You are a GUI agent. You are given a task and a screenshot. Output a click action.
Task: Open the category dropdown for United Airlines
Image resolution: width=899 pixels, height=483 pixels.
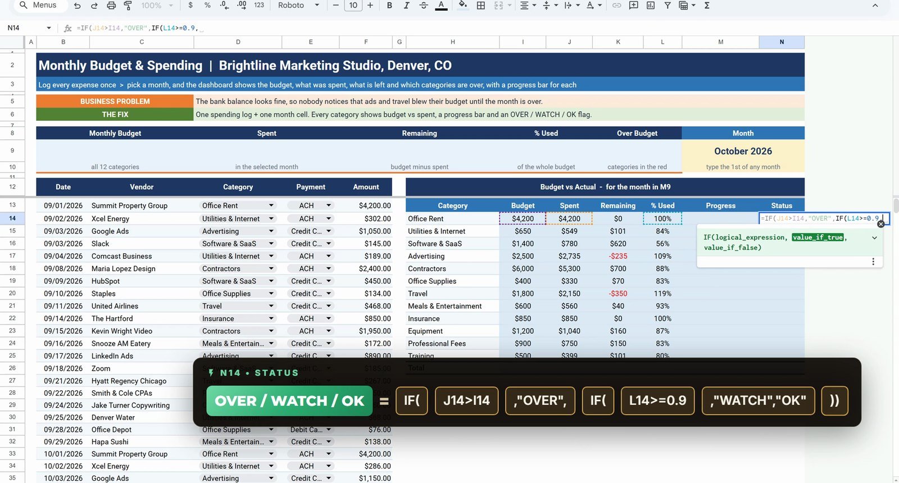(x=271, y=306)
